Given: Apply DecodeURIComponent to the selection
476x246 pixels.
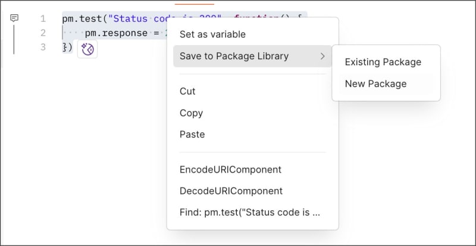Looking at the screenshot, I should pos(231,191).
